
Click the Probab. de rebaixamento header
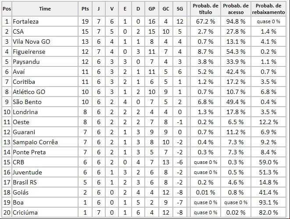[269, 9]
